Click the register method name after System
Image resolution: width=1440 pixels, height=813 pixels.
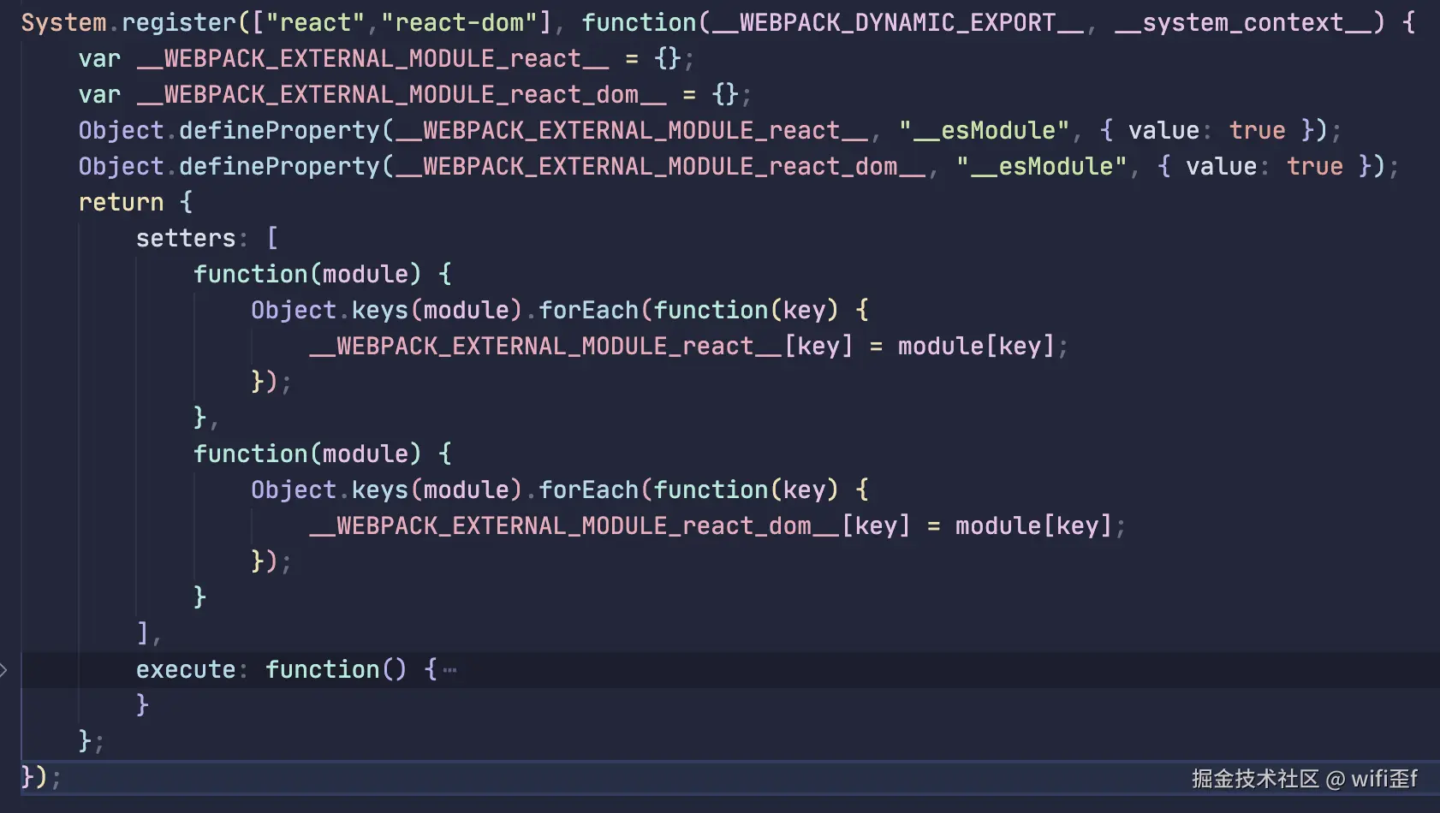tap(179, 22)
